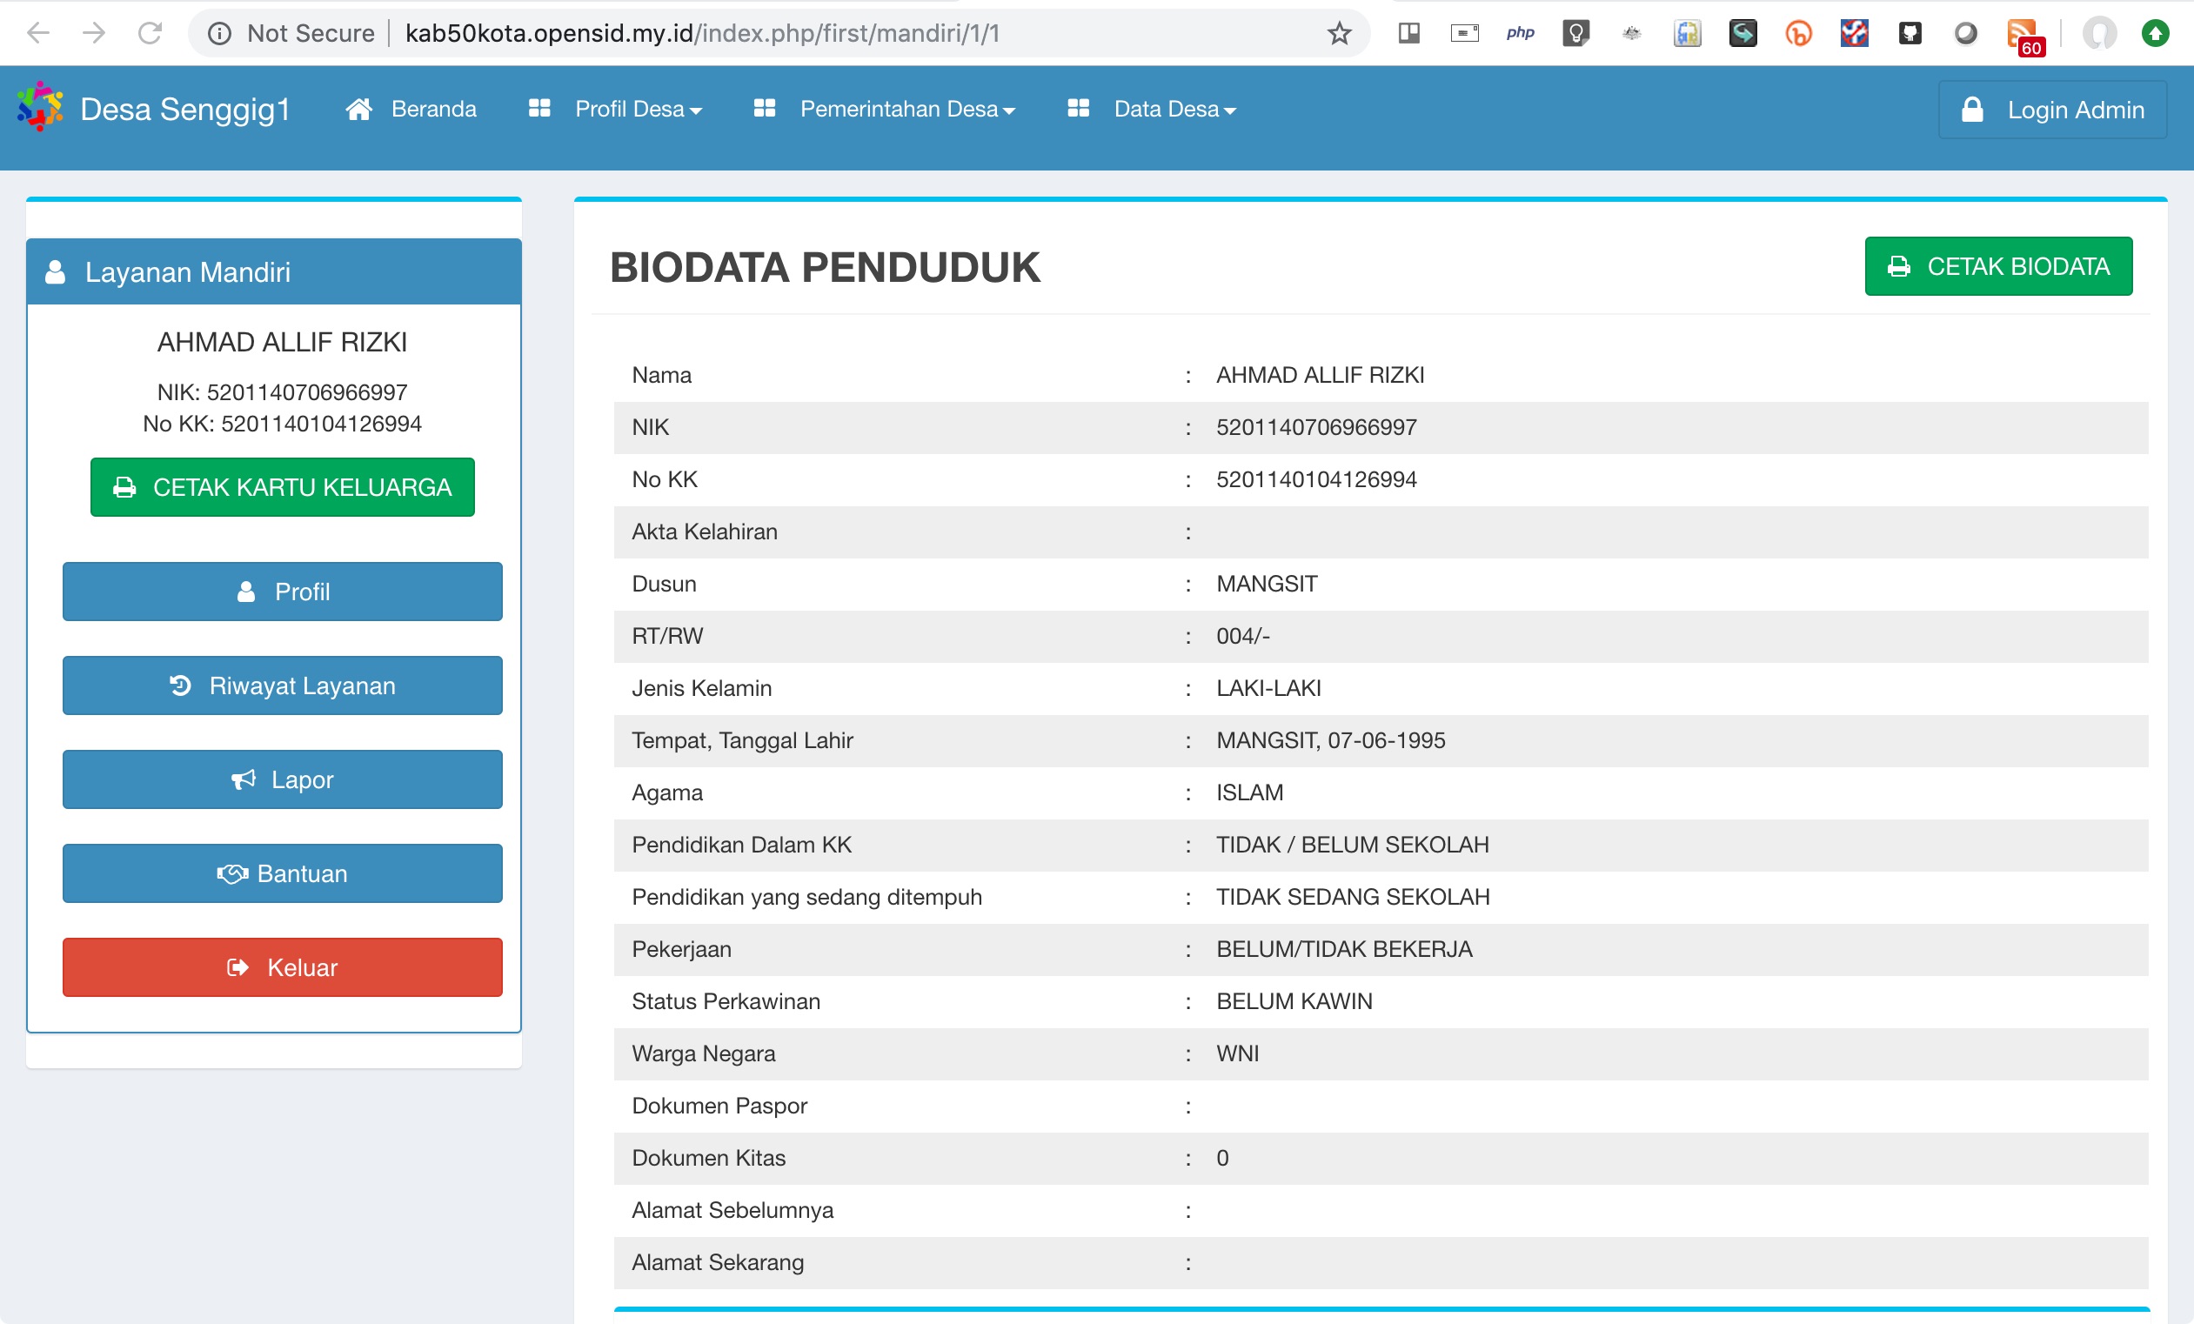Click the user icon in Layanan Mandiri header
The width and height of the screenshot is (2194, 1324).
tap(55, 271)
